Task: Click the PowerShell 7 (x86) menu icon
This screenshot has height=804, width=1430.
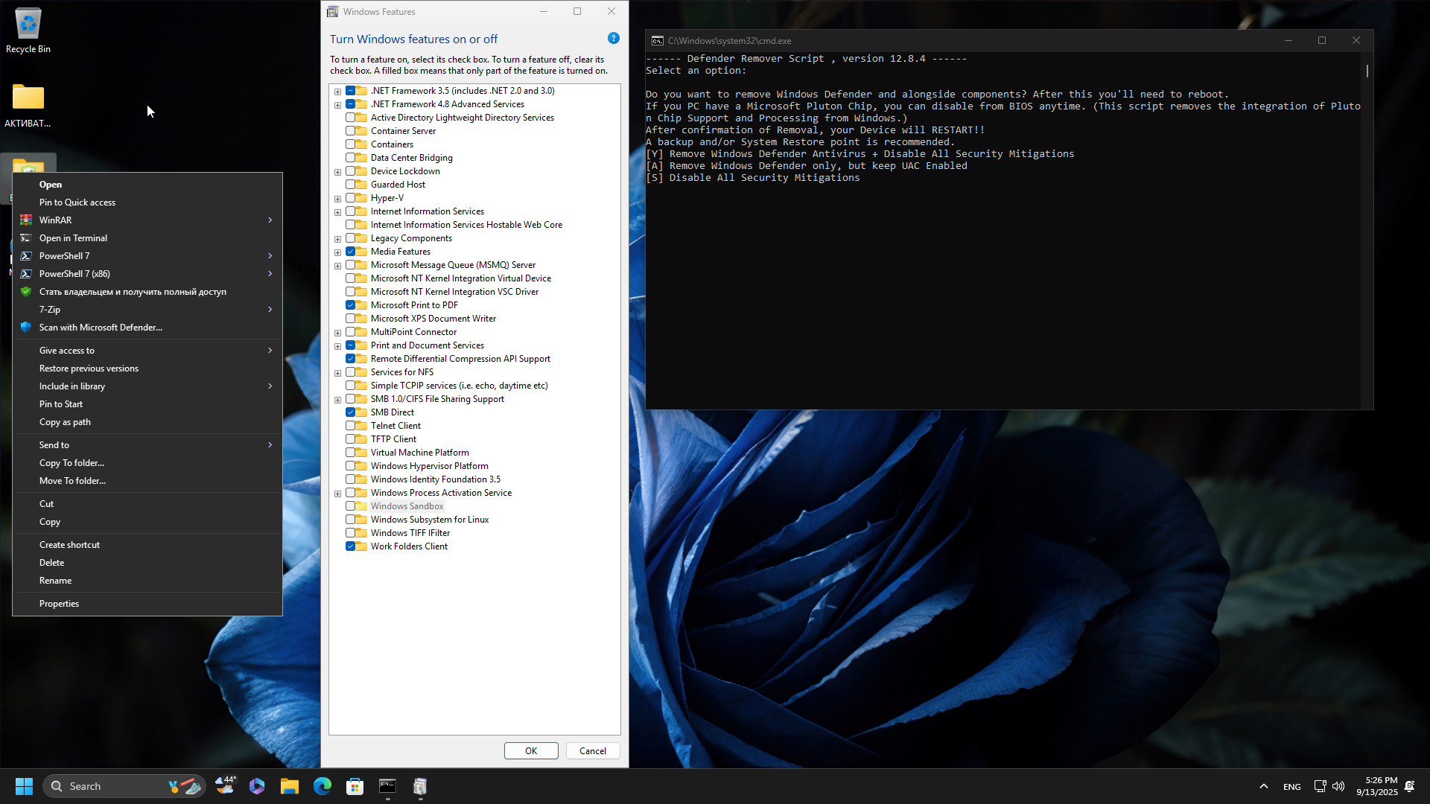Action: tap(26, 274)
